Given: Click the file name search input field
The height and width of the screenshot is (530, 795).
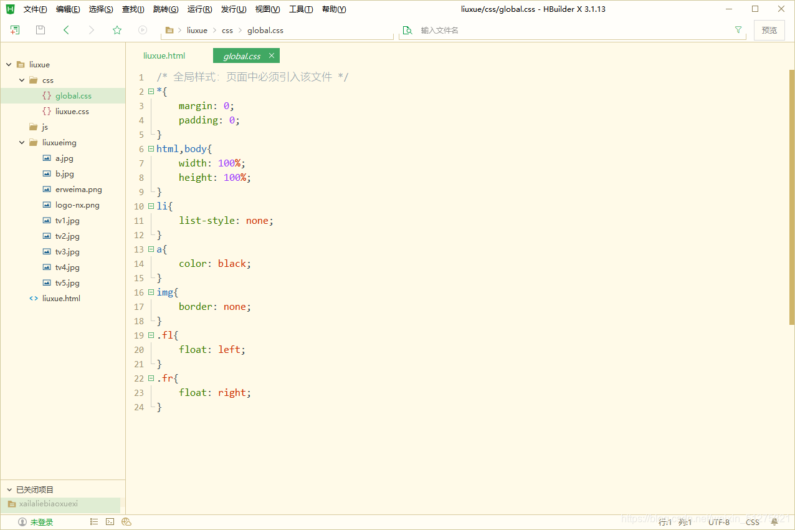Looking at the screenshot, I should click(x=573, y=30).
